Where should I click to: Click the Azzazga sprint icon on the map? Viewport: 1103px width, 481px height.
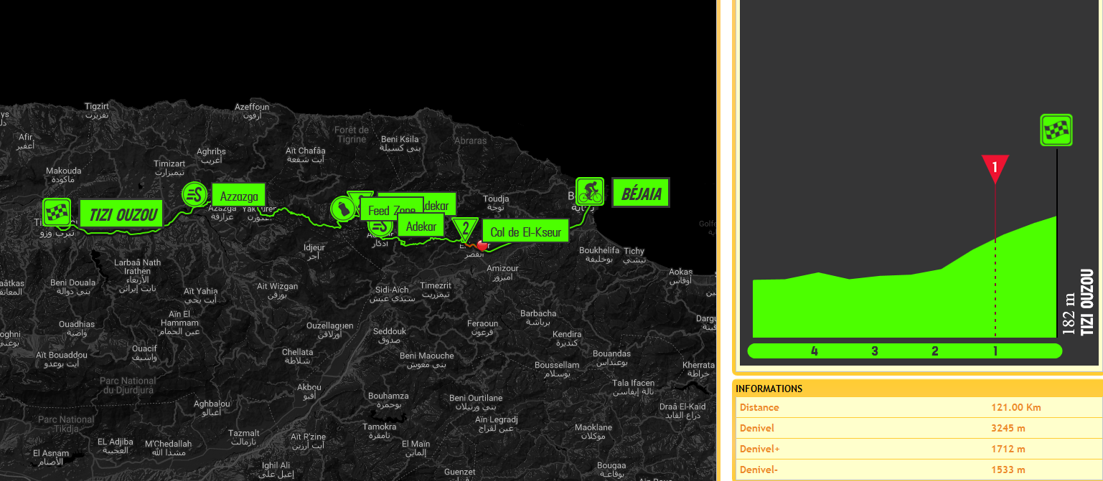click(x=194, y=194)
